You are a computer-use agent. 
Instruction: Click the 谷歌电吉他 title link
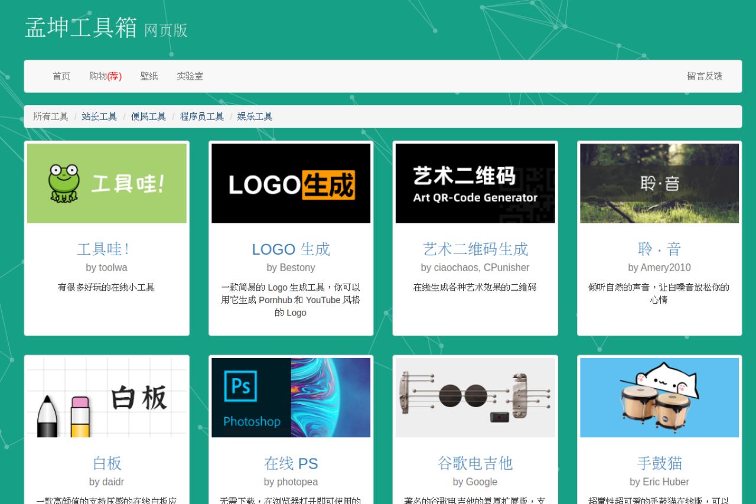coord(475,463)
